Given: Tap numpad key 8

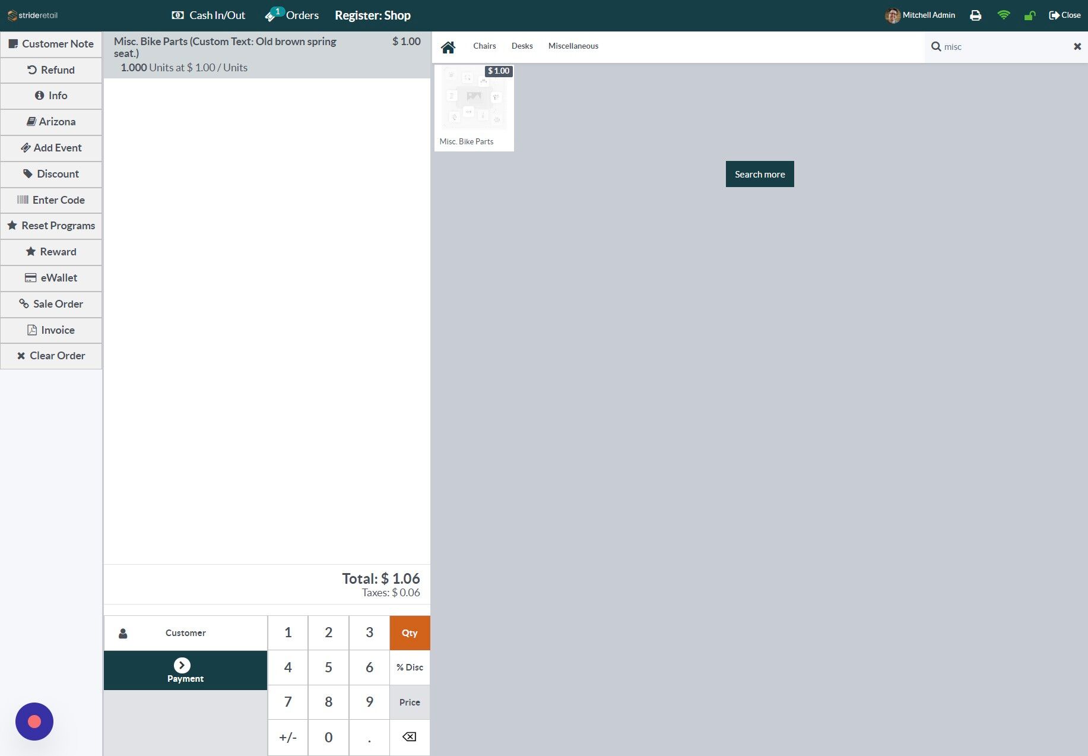Looking at the screenshot, I should click(x=328, y=703).
